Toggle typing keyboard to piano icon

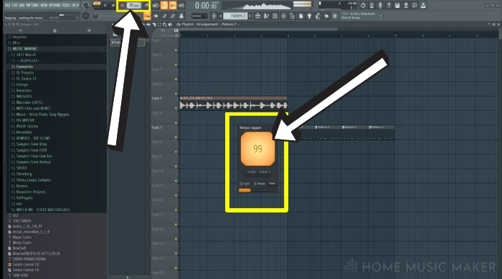point(147,16)
